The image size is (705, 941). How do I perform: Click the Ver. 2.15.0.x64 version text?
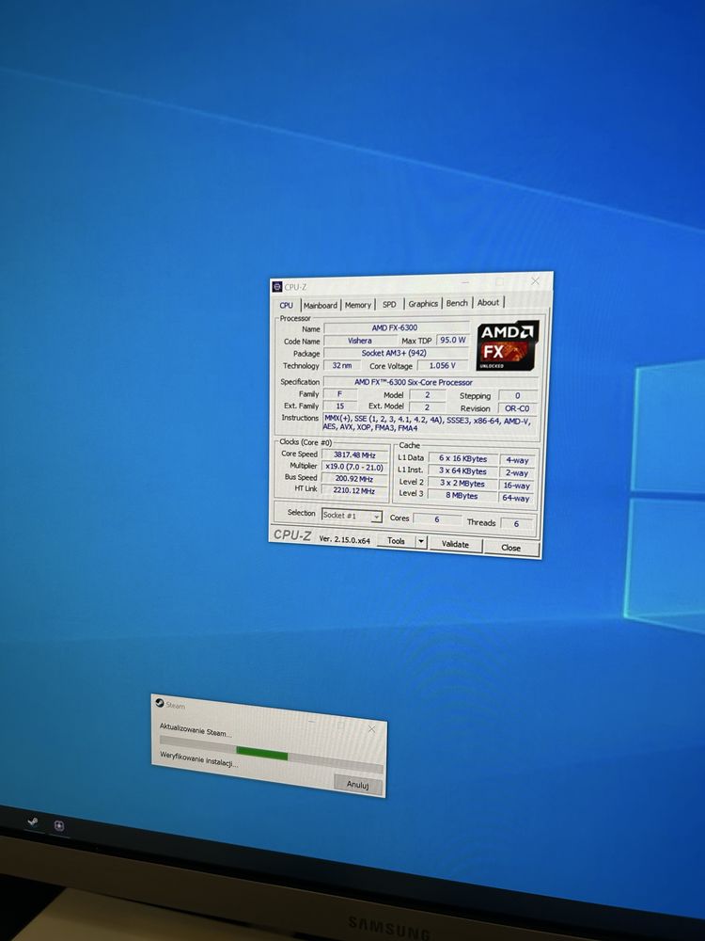[x=345, y=539]
